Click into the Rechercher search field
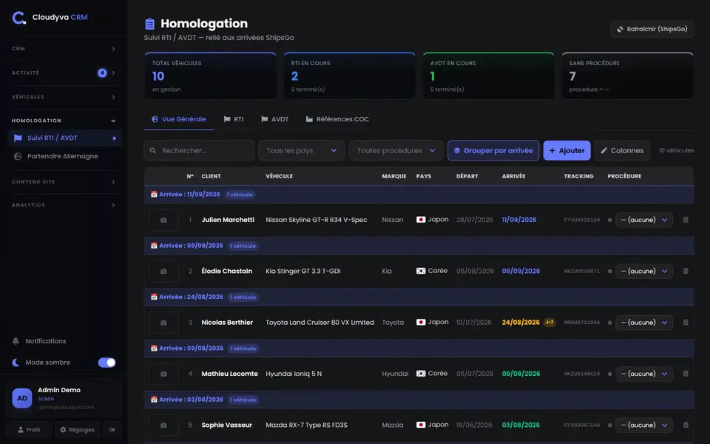The height and width of the screenshot is (444, 710). [x=199, y=150]
